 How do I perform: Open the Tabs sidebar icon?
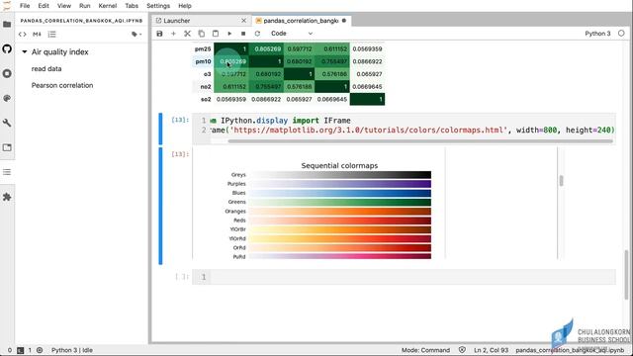[x=7, y=147]
